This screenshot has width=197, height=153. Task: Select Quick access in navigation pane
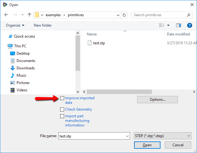(x=25, y=36)
